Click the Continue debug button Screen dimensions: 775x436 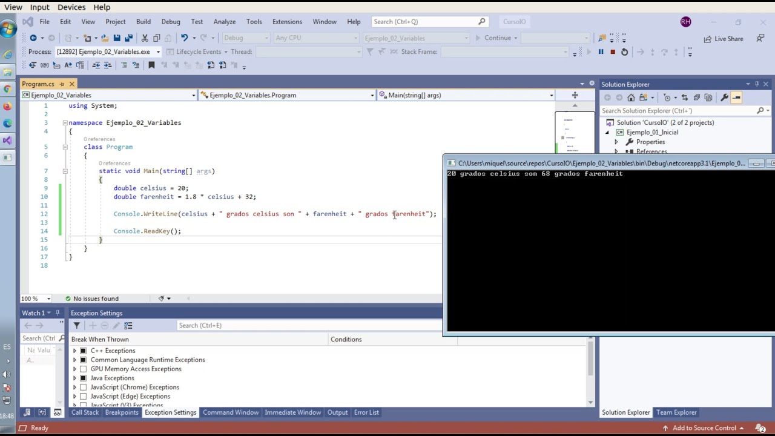tap(497, 38)
